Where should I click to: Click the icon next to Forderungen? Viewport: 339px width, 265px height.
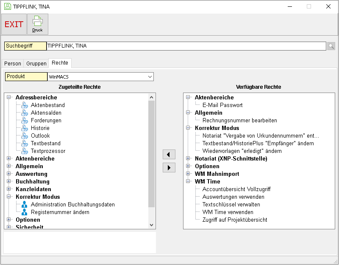[x=25, y=120]
